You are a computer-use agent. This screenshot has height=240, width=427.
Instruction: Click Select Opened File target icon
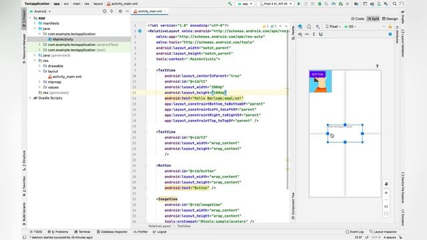click(x=105, y=11)
